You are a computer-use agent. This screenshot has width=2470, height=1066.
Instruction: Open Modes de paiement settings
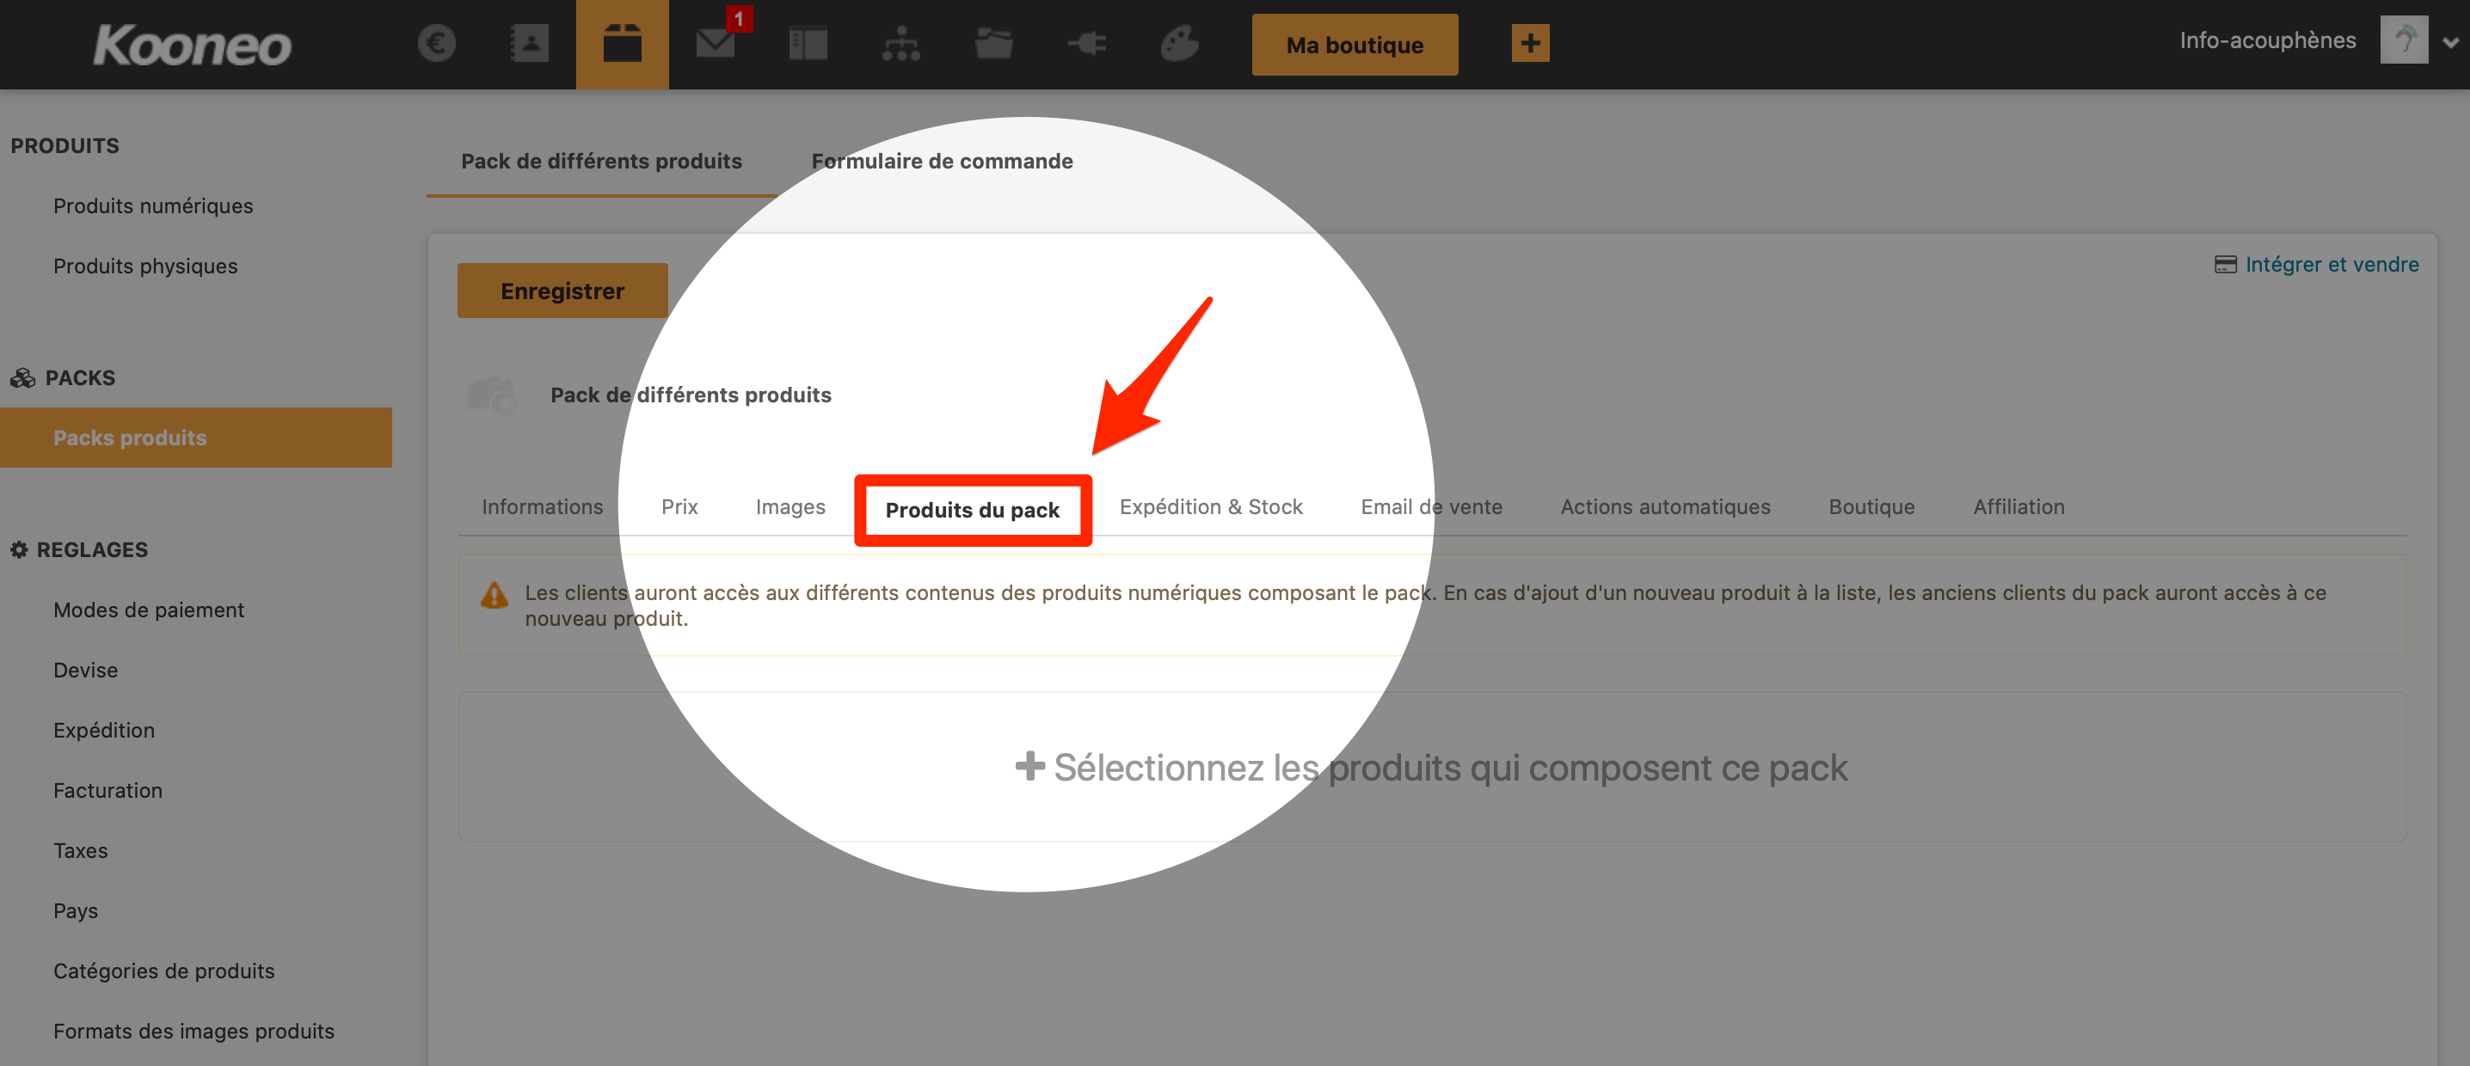pos(149,610)
